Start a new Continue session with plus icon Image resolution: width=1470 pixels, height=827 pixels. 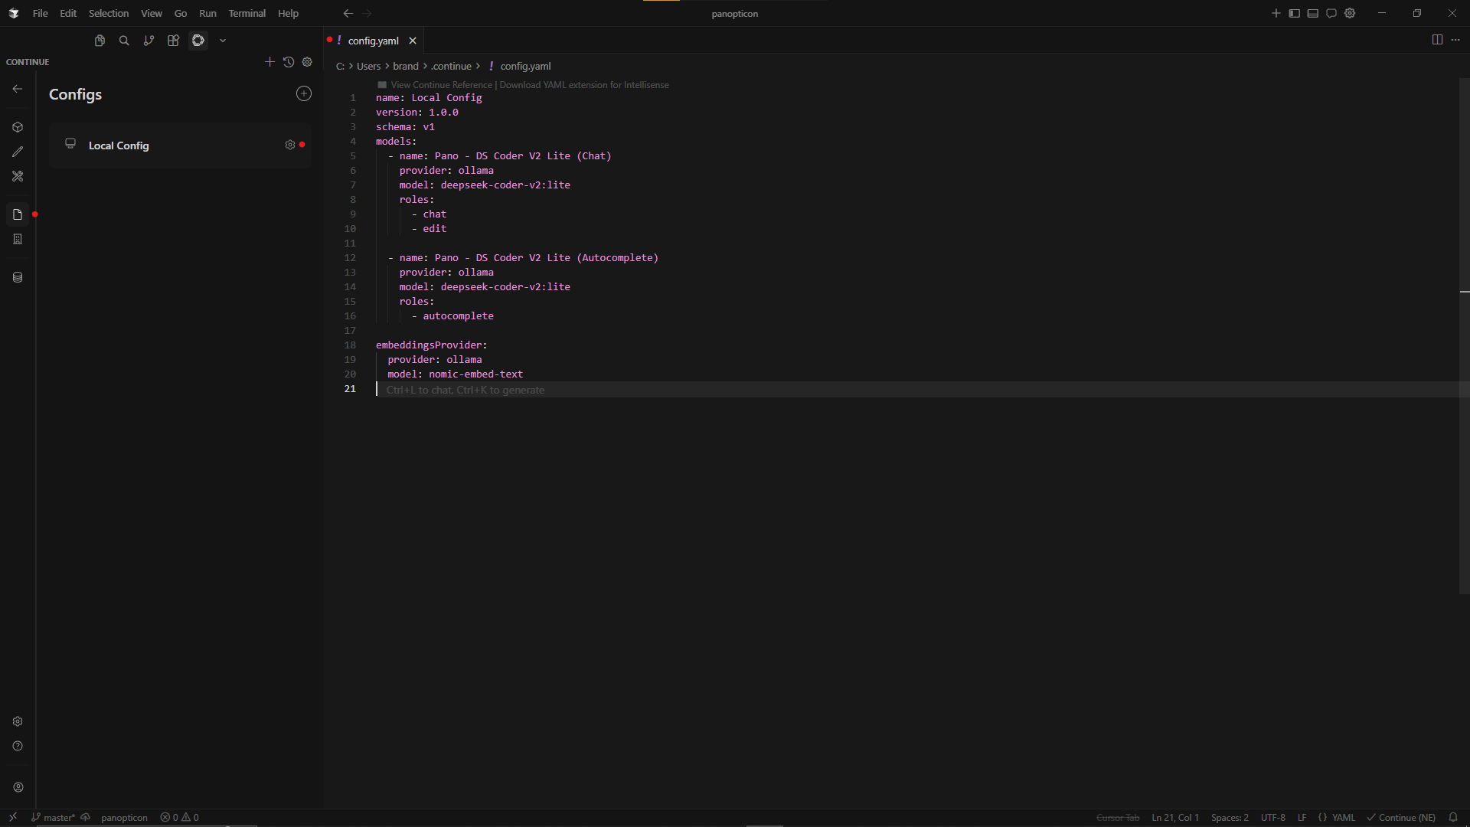point(269,62)
